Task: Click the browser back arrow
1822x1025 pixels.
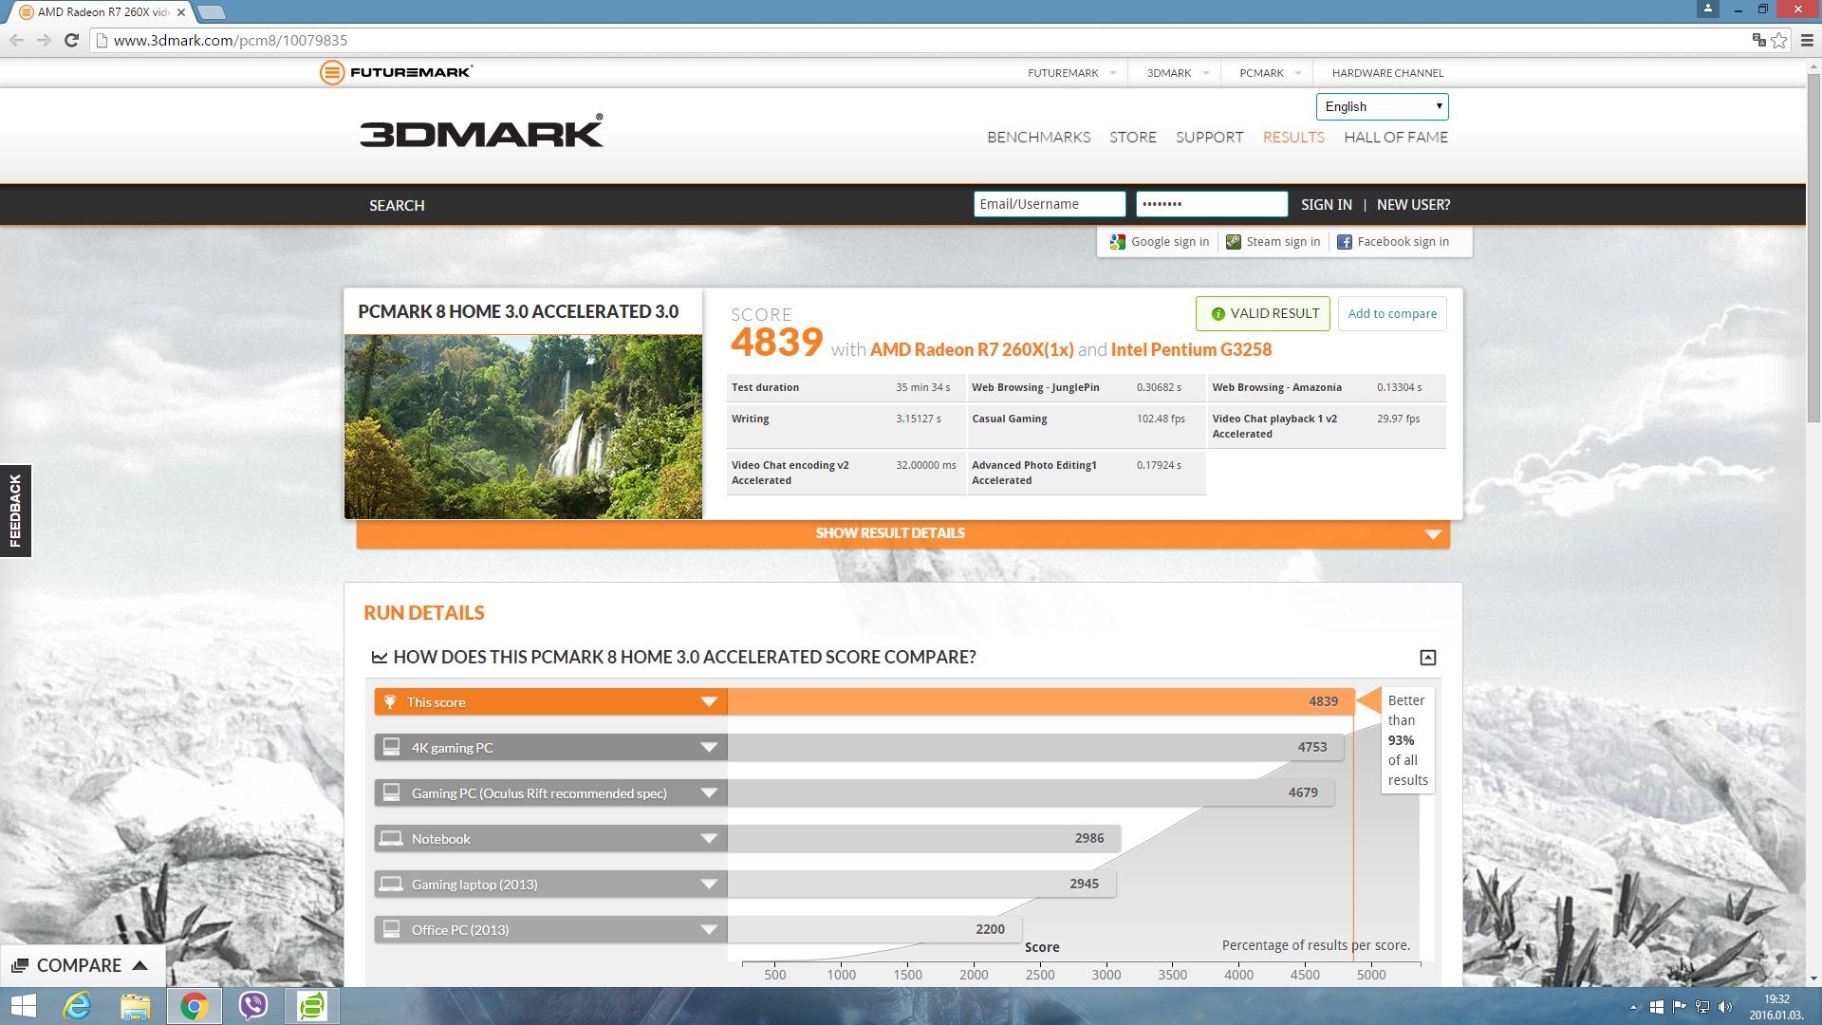Action: pyautogui.click(x=16, y=40)
